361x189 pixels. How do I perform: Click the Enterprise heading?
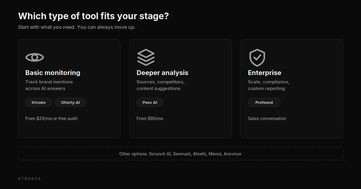[x=264, y=73]
